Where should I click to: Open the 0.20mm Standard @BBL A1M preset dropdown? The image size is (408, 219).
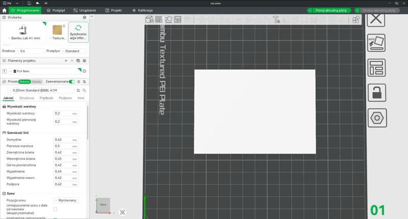pyautogui.click(x=41, y=91)
